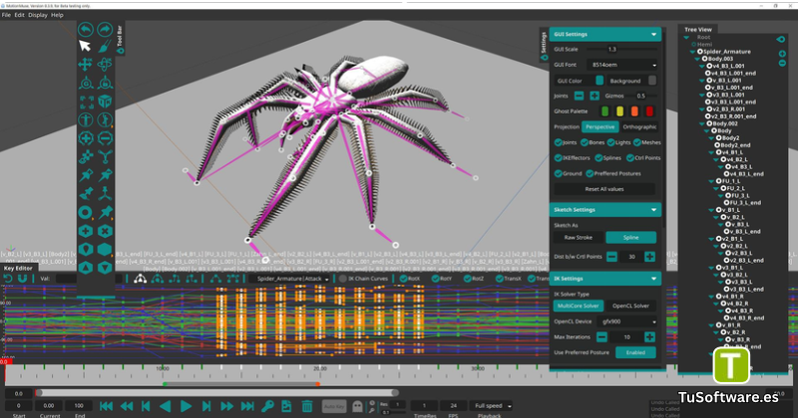Click the Reset All values button
The height and width of the screenshot is (418, 798).
pyautogui.click(x=604, y=189)
